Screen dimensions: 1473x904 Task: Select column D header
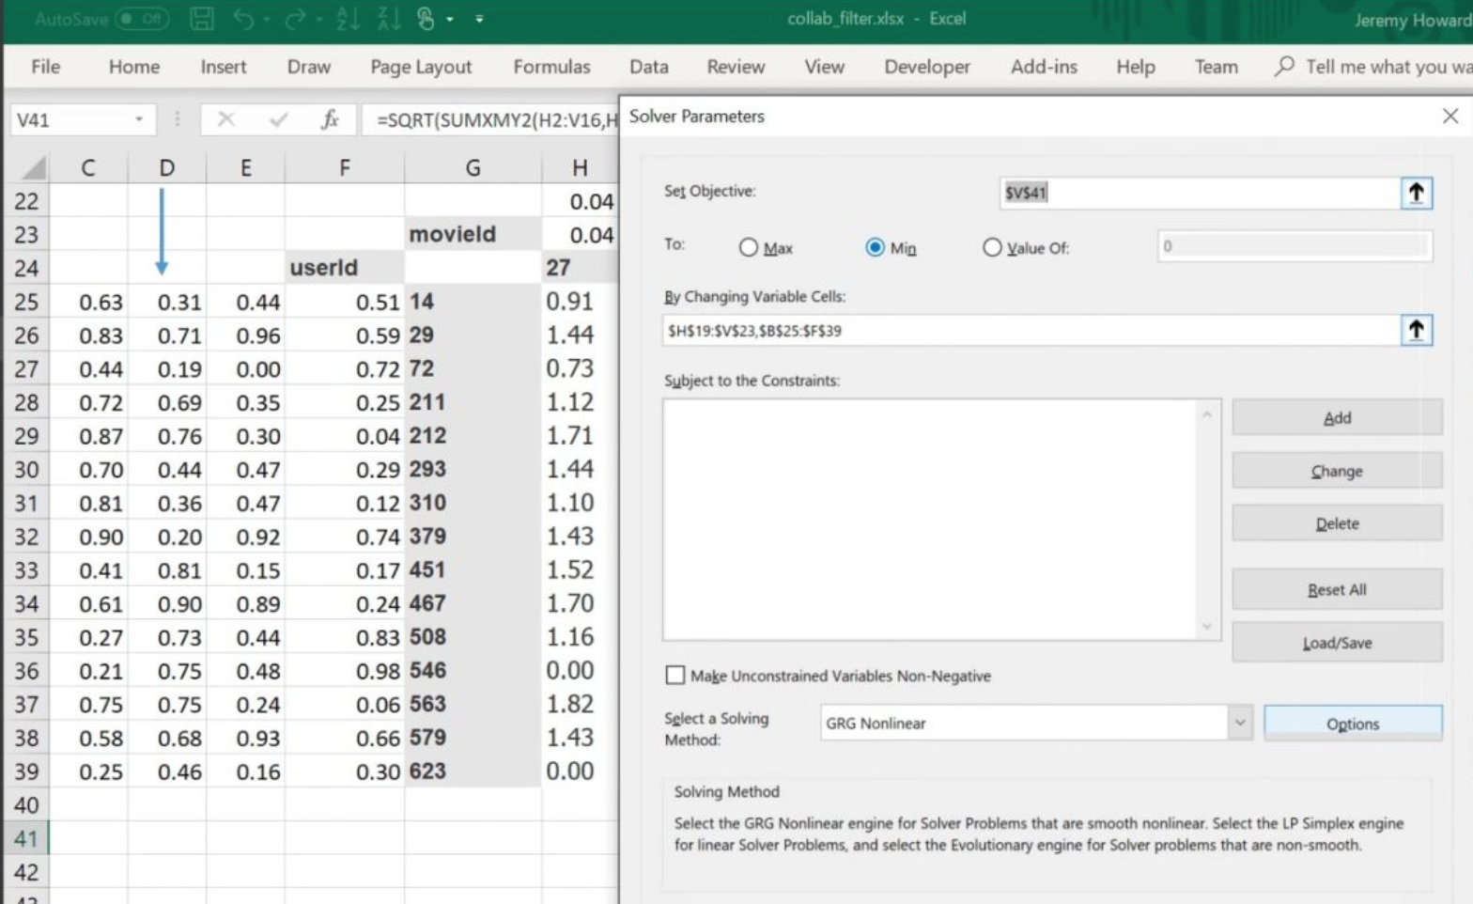pyautogui.click(x=166, y=168)
